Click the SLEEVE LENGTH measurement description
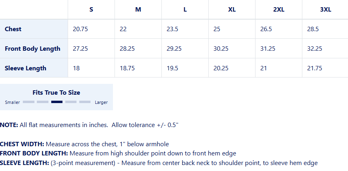The image size is (348, 171). pos(159,163)
